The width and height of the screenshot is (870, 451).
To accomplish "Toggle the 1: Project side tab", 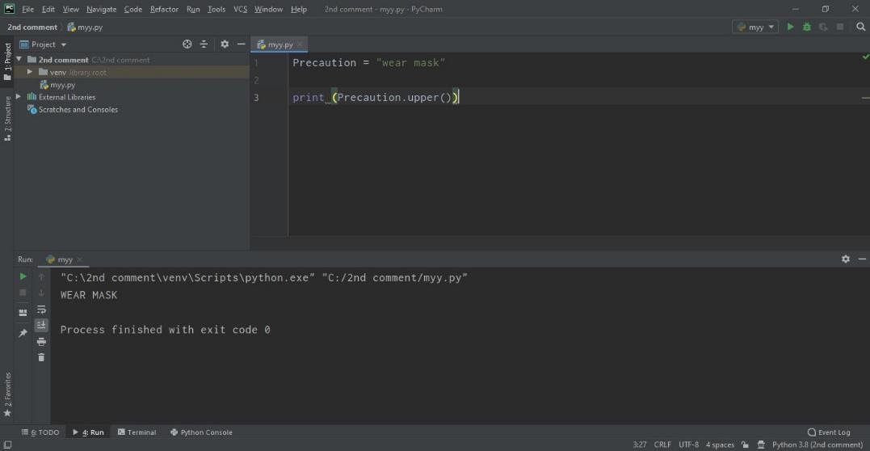I will (7, 62).
